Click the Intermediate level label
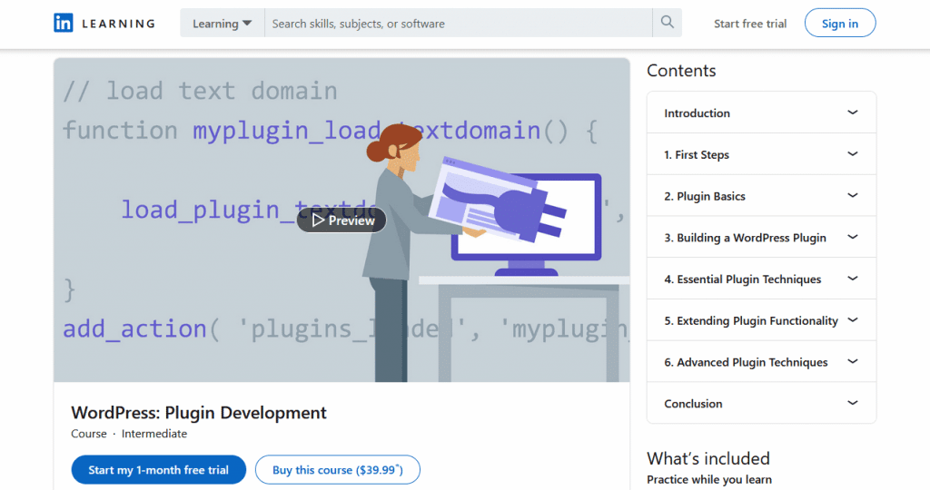This screenshot has width=930, height=490. pos(154,434)
